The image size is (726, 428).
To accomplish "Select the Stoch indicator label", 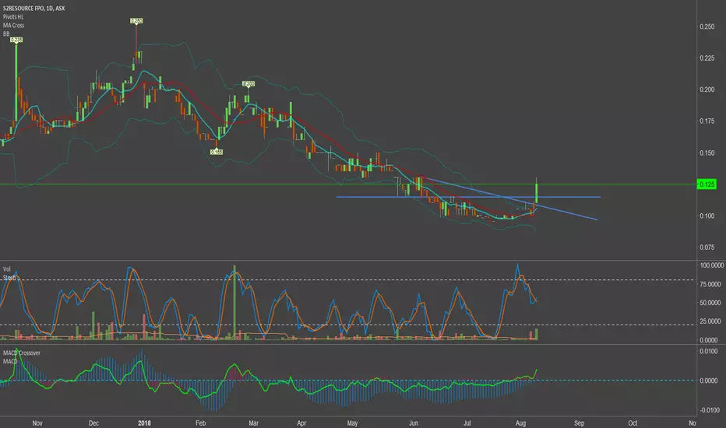I will click(x=9, y=278).
